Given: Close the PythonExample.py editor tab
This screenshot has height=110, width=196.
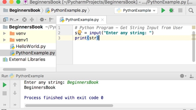Looking at the screenshot, I should pyautogui.click(x=102, y=20).
